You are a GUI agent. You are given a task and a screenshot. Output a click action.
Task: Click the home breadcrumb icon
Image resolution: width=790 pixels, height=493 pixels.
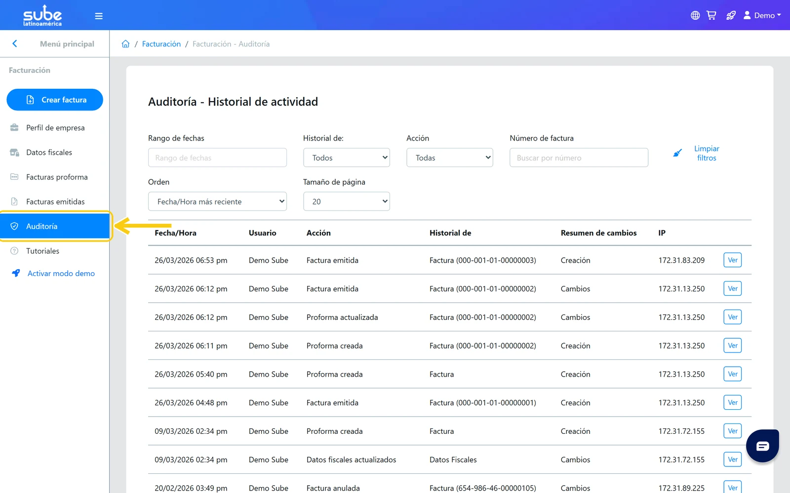(125, 44)
